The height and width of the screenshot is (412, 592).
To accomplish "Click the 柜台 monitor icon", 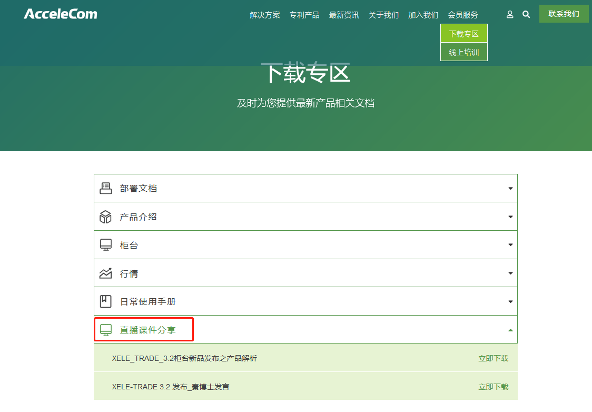I will [106, 244].
